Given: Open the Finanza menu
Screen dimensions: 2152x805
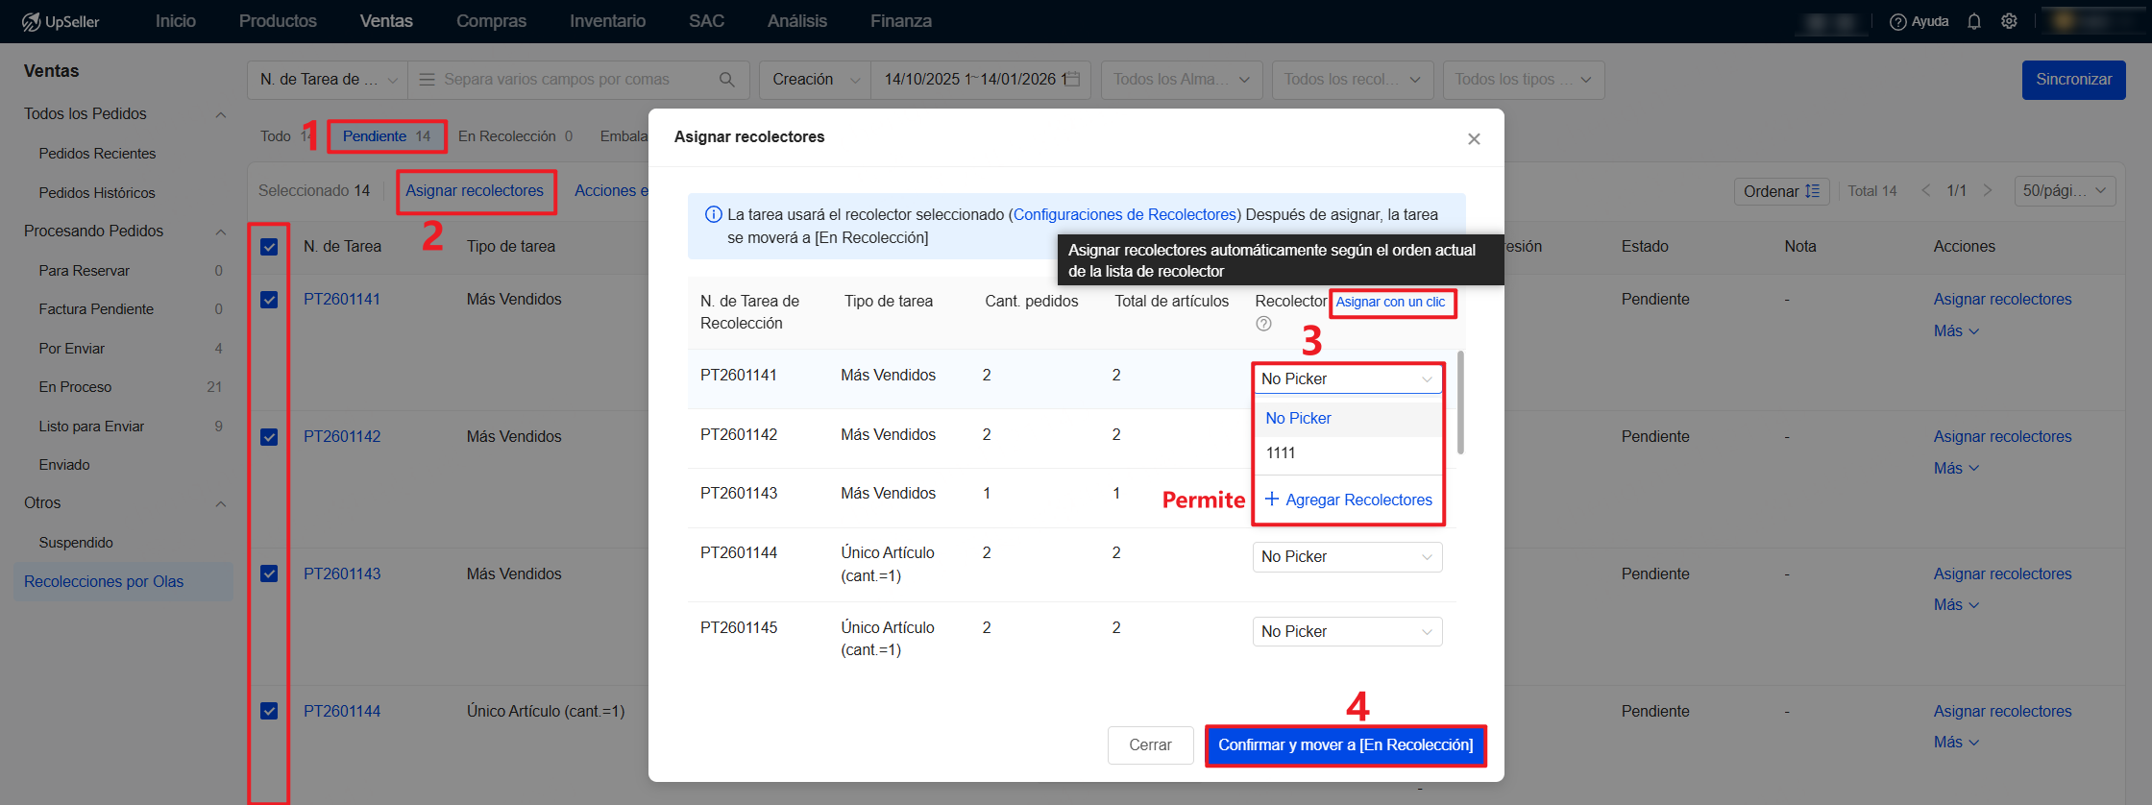Looking at the screenshot, I should (x=900, y=21).
